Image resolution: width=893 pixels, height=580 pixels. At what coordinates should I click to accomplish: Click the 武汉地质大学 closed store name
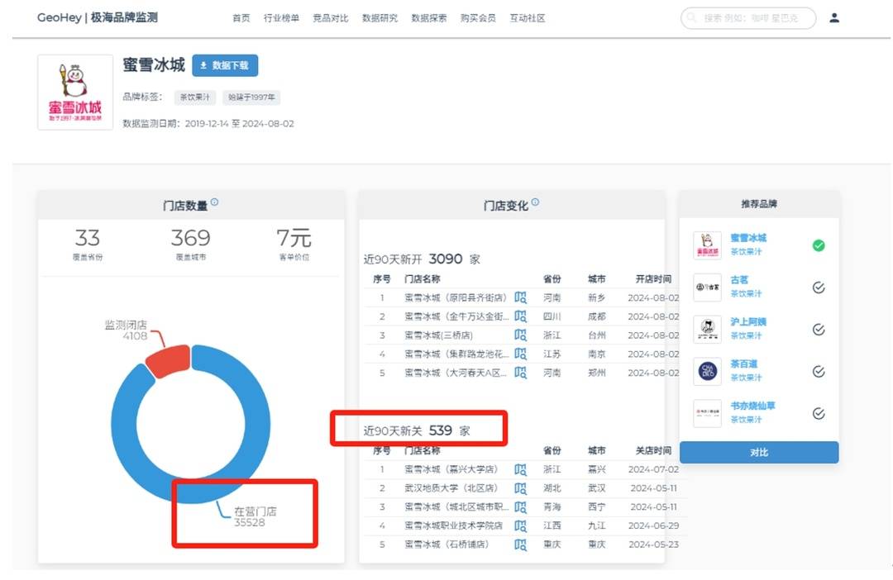click(x=451, y=488)
